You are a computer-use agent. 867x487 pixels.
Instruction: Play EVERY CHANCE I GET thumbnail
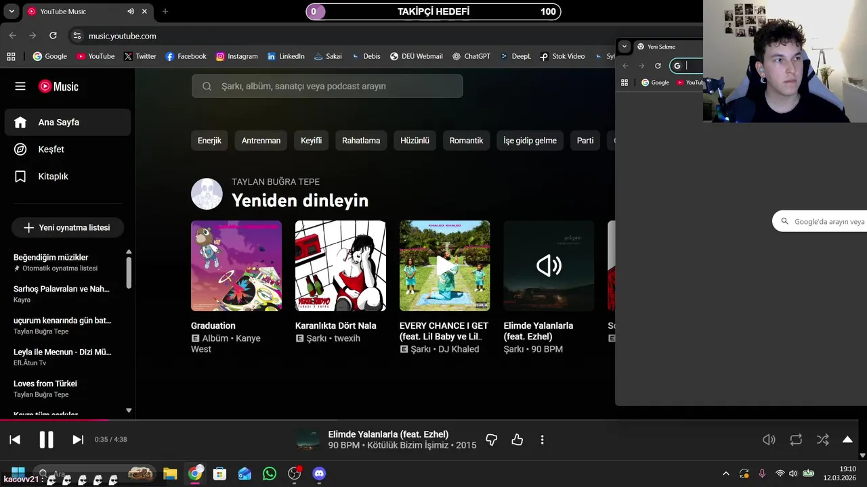tap(445, 266)
